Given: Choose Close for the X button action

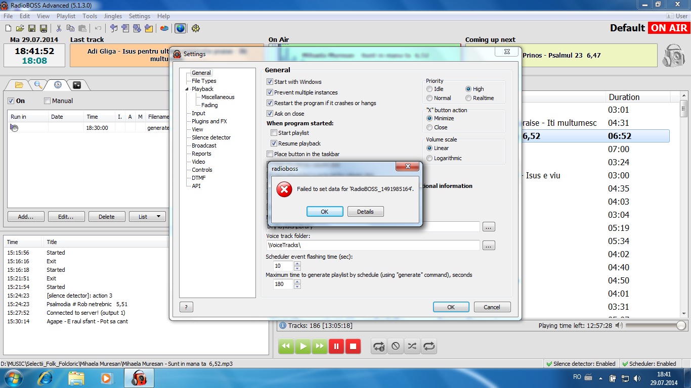Looking at the screenshot, I should pos(429,127).
